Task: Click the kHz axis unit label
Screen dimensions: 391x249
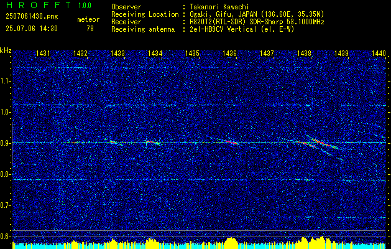Action: pyautogui.click(x=6, y=50)
